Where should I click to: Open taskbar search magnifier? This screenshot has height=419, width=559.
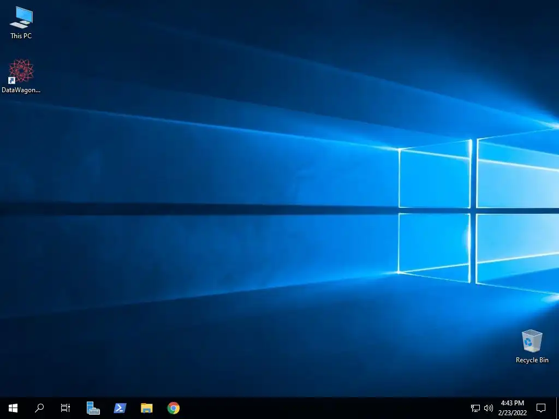[x=39, y=408]
